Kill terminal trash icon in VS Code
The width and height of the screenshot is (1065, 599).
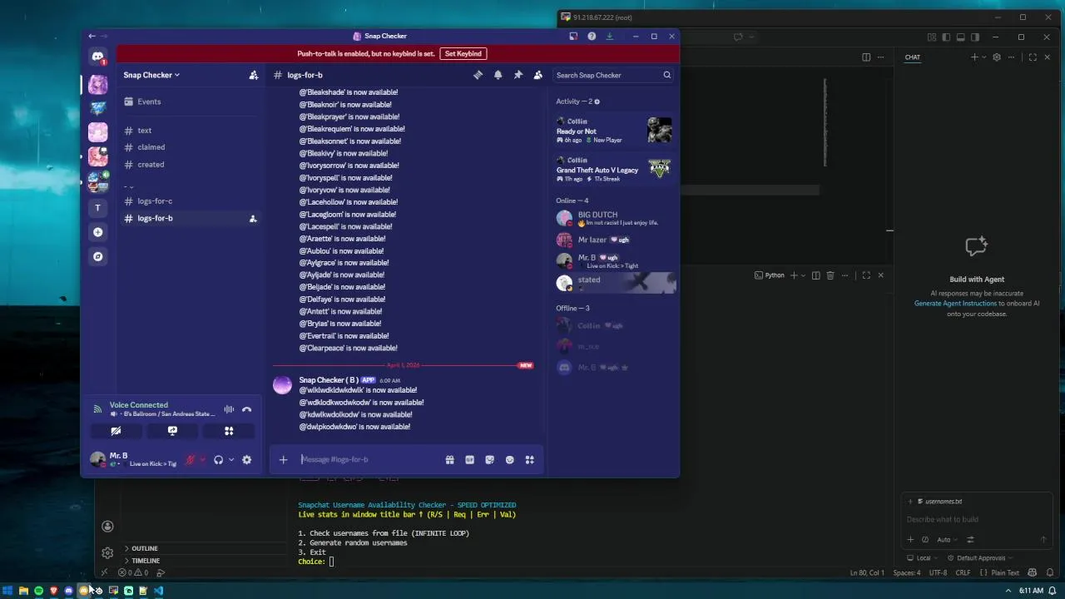coord(830,275)
